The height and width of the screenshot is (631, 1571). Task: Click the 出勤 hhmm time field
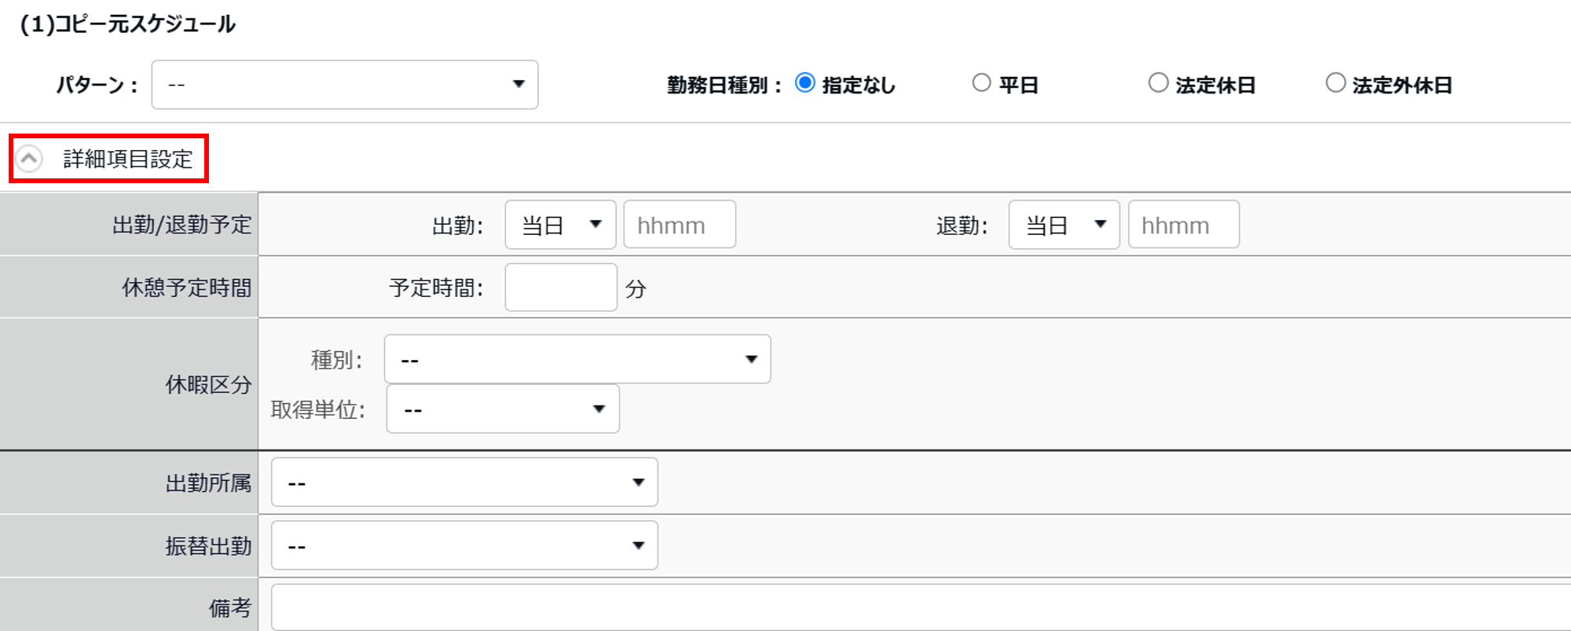pos(679,225)
